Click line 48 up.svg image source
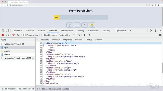 (x=62, y=70)
